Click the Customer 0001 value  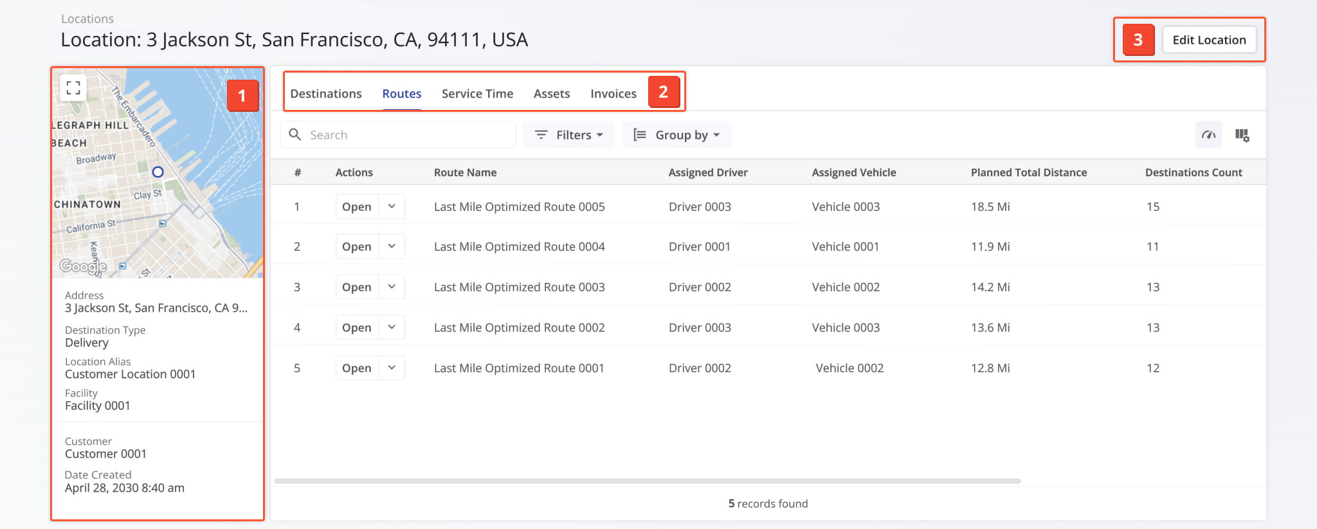click(x=105, y=454)
